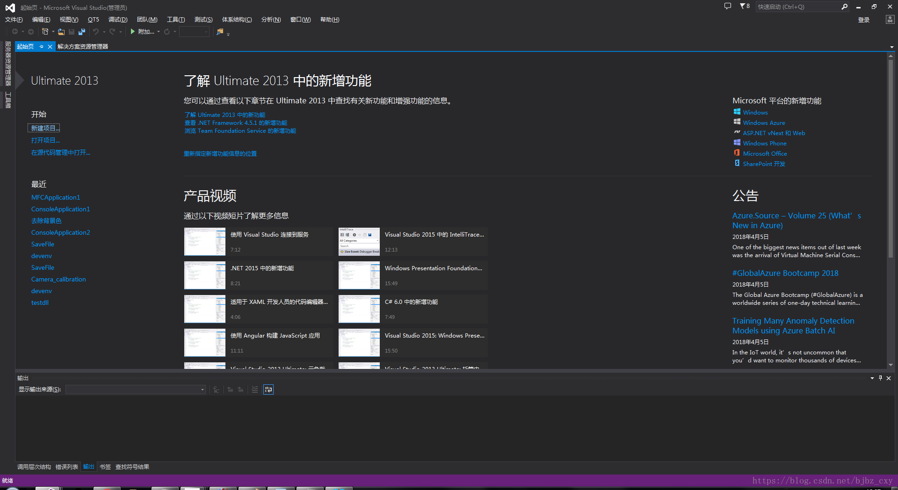Open the 编辑(E) menu
The width and height of the screenshot is (898, 490).
pyautogui.click(x=41, y=20)
